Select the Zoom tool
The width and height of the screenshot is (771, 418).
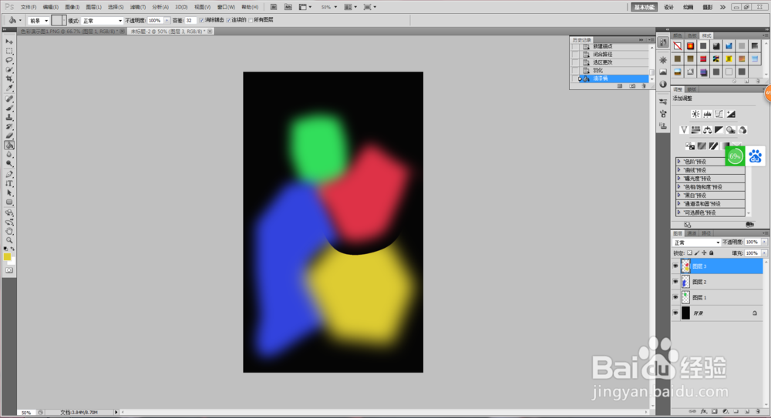8,241
